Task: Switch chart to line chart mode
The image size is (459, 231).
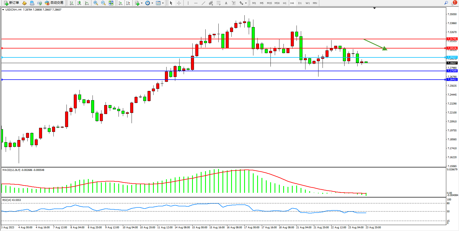Action: click(x=87, y=3)
